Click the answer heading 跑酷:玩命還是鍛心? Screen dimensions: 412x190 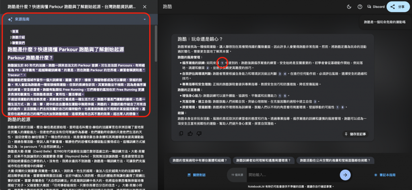pos(200,39)
